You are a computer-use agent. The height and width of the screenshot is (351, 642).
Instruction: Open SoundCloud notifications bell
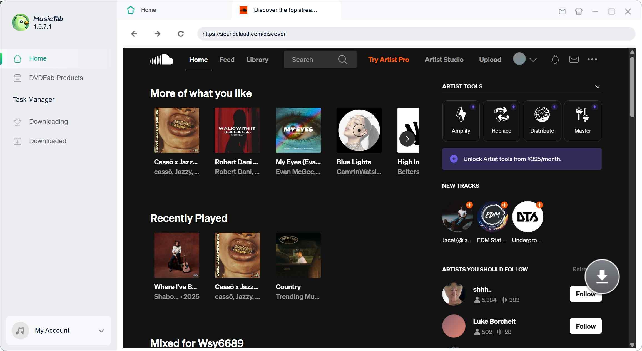pyautogui.click(x=555, y=59)
